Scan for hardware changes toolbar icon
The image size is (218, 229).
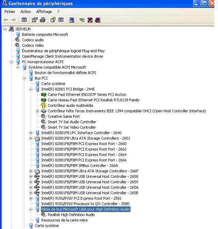72,20
